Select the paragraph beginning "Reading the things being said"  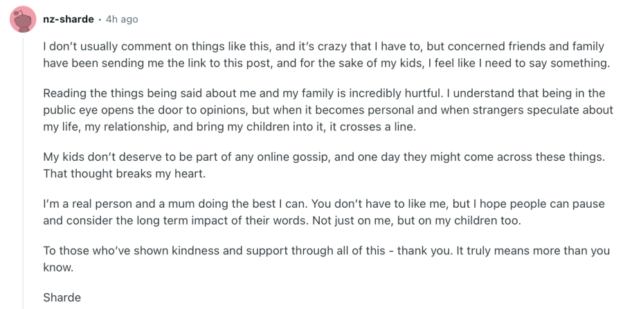pos(328,110)
